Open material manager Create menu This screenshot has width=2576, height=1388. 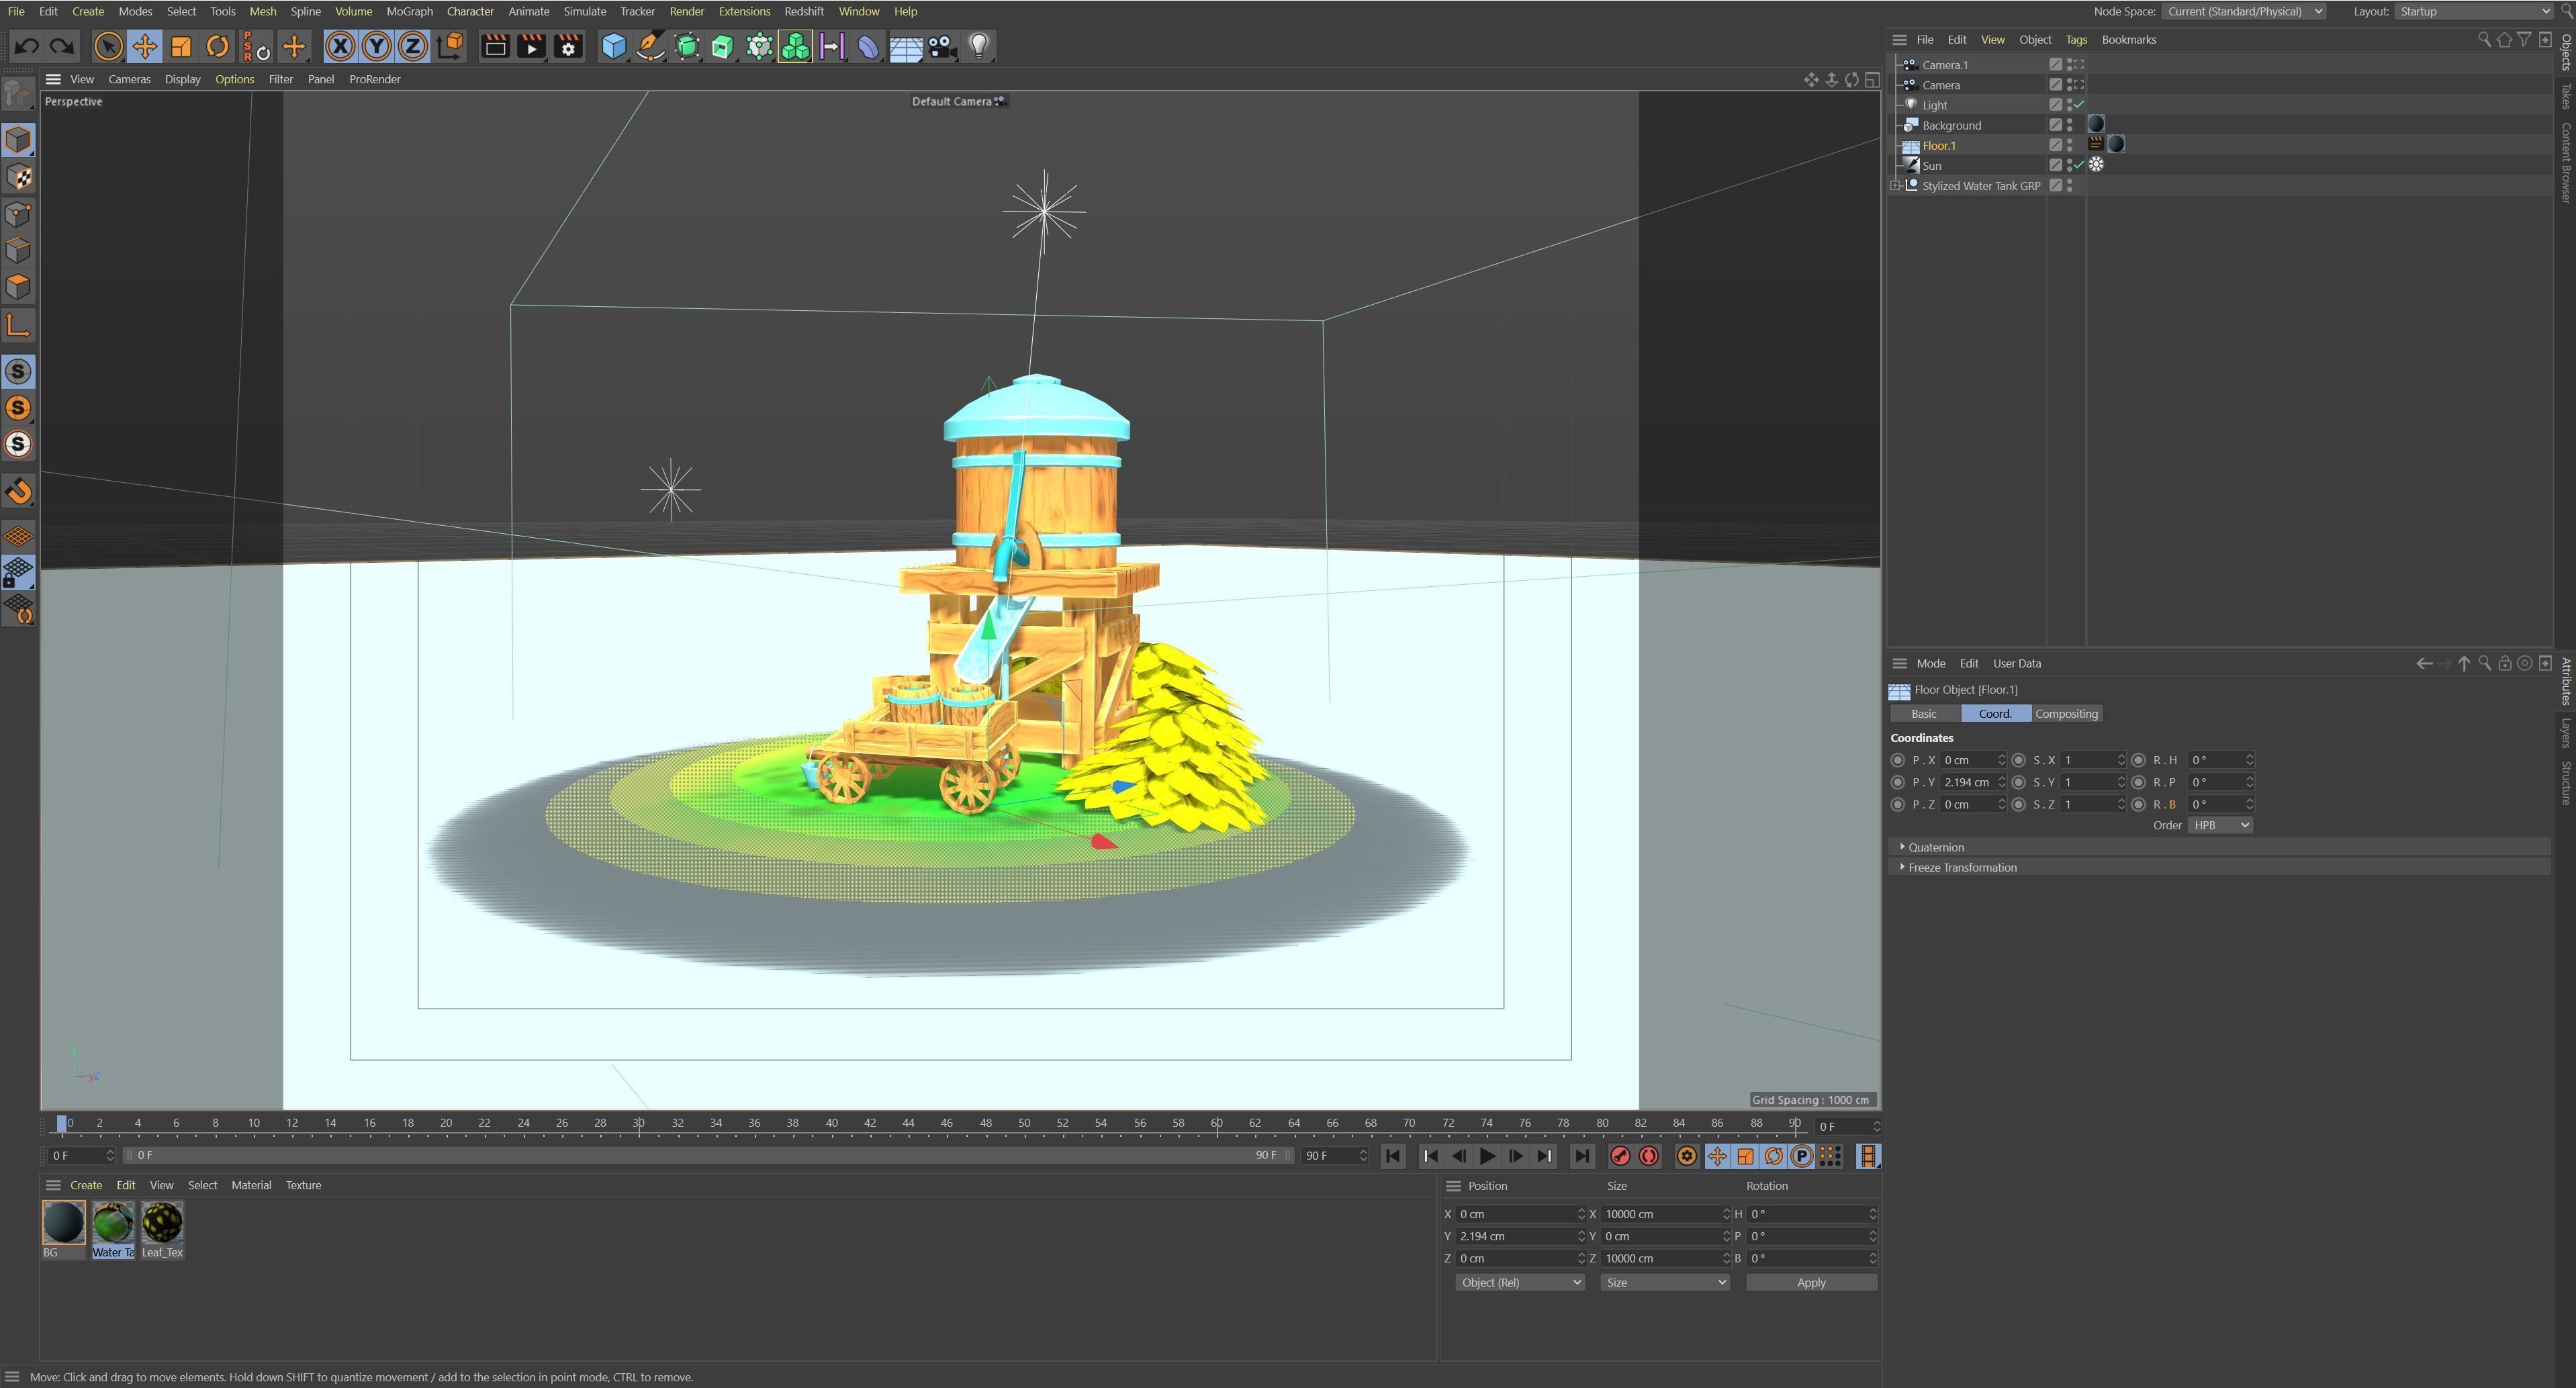tap(85, 1186)
